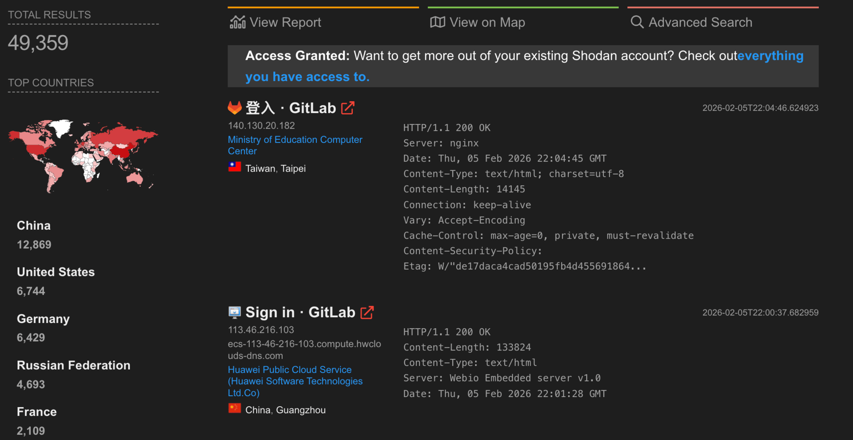Open the Advanced Search tab
This screenshot has height=440, width=853.
700,22
